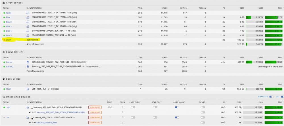
Task: Open the Flash boot device link
Action: click(x=9, y=89)
